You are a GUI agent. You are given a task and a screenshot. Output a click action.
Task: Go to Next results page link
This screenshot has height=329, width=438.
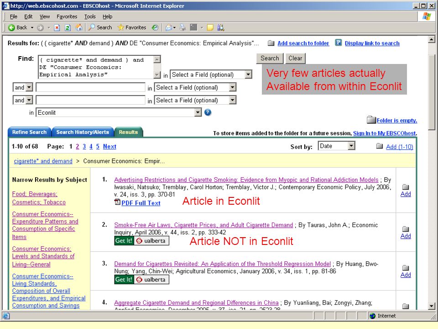coord(109,146)
